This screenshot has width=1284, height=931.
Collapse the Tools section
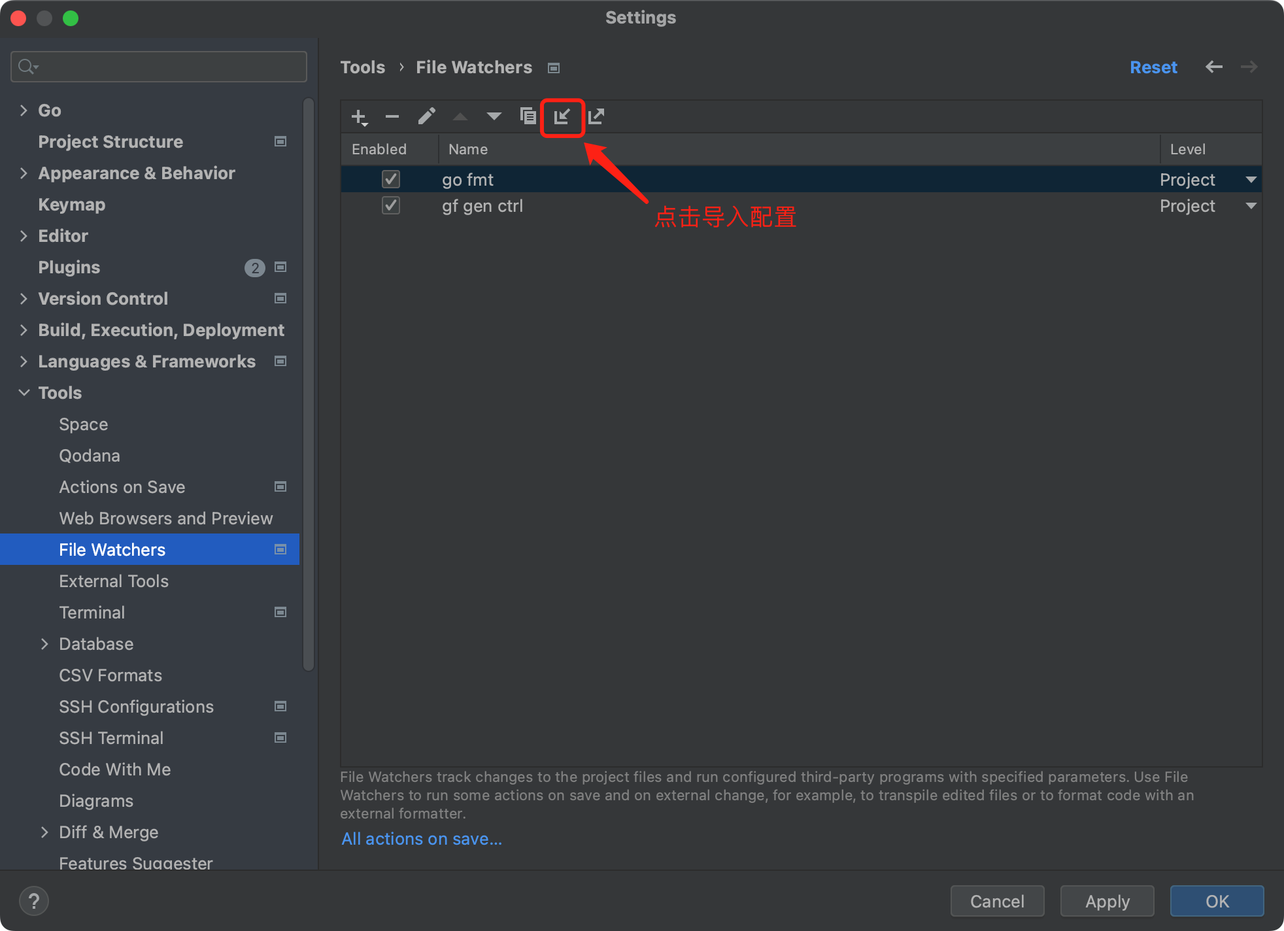(24, 393)
